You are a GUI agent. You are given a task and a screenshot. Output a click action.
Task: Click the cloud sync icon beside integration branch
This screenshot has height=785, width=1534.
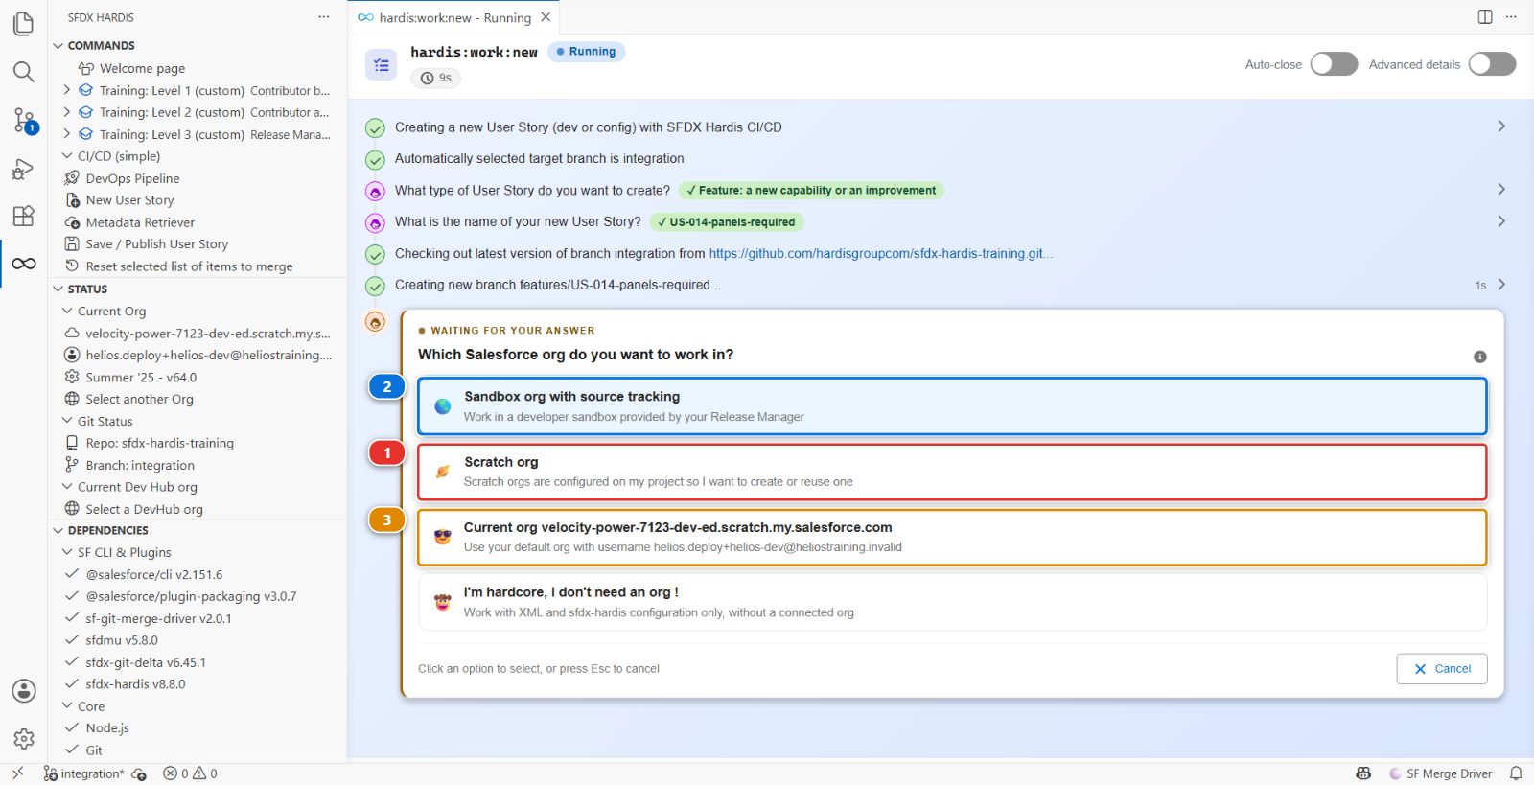[139, 773]
